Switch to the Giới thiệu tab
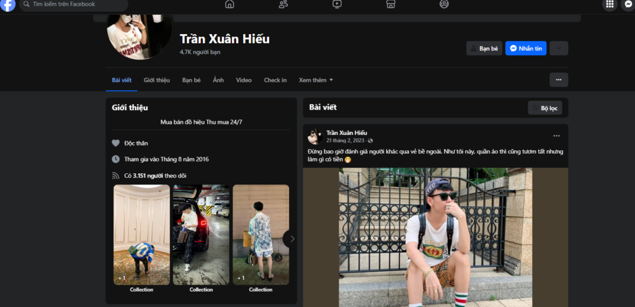The image size is (635, 307). pyautogui.click(x=156, y=80)
